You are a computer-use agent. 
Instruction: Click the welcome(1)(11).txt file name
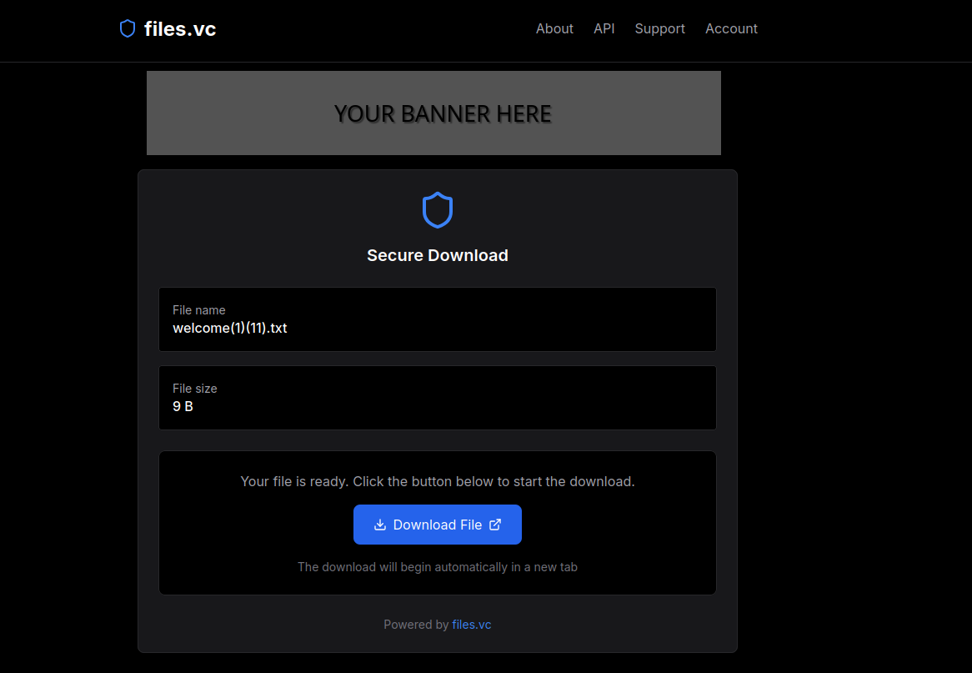point(230,329)
